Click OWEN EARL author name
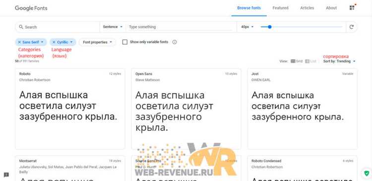 (x=261, y=80)
